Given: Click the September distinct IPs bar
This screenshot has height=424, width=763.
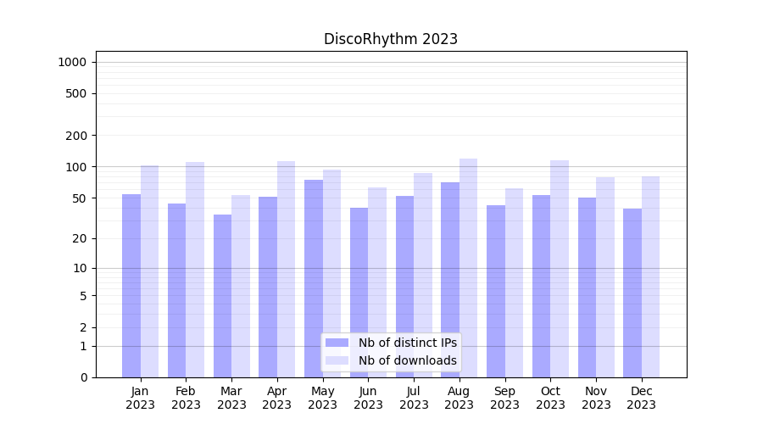Looking at the screenshot, I should [x=496, y=291].
